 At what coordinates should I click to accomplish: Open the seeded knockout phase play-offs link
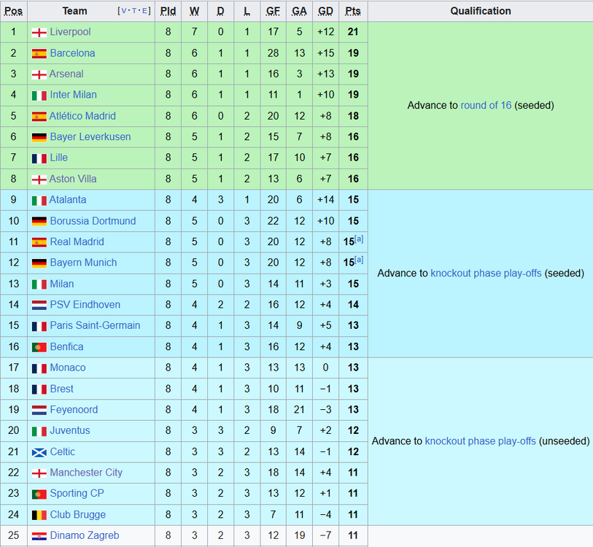pos(486,273)
